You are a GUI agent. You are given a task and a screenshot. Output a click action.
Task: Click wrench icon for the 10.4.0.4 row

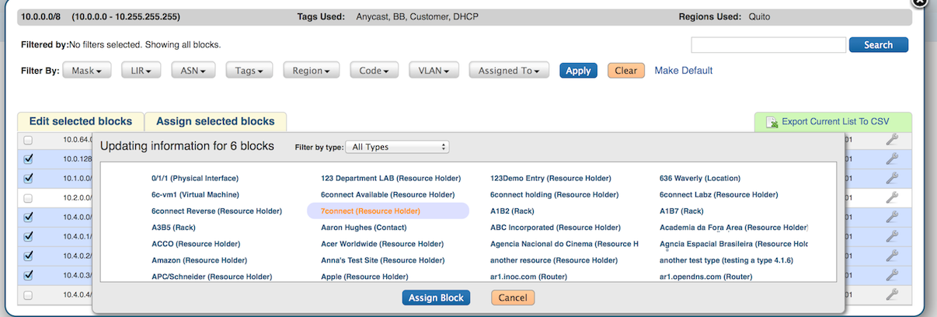click(892, 294)
